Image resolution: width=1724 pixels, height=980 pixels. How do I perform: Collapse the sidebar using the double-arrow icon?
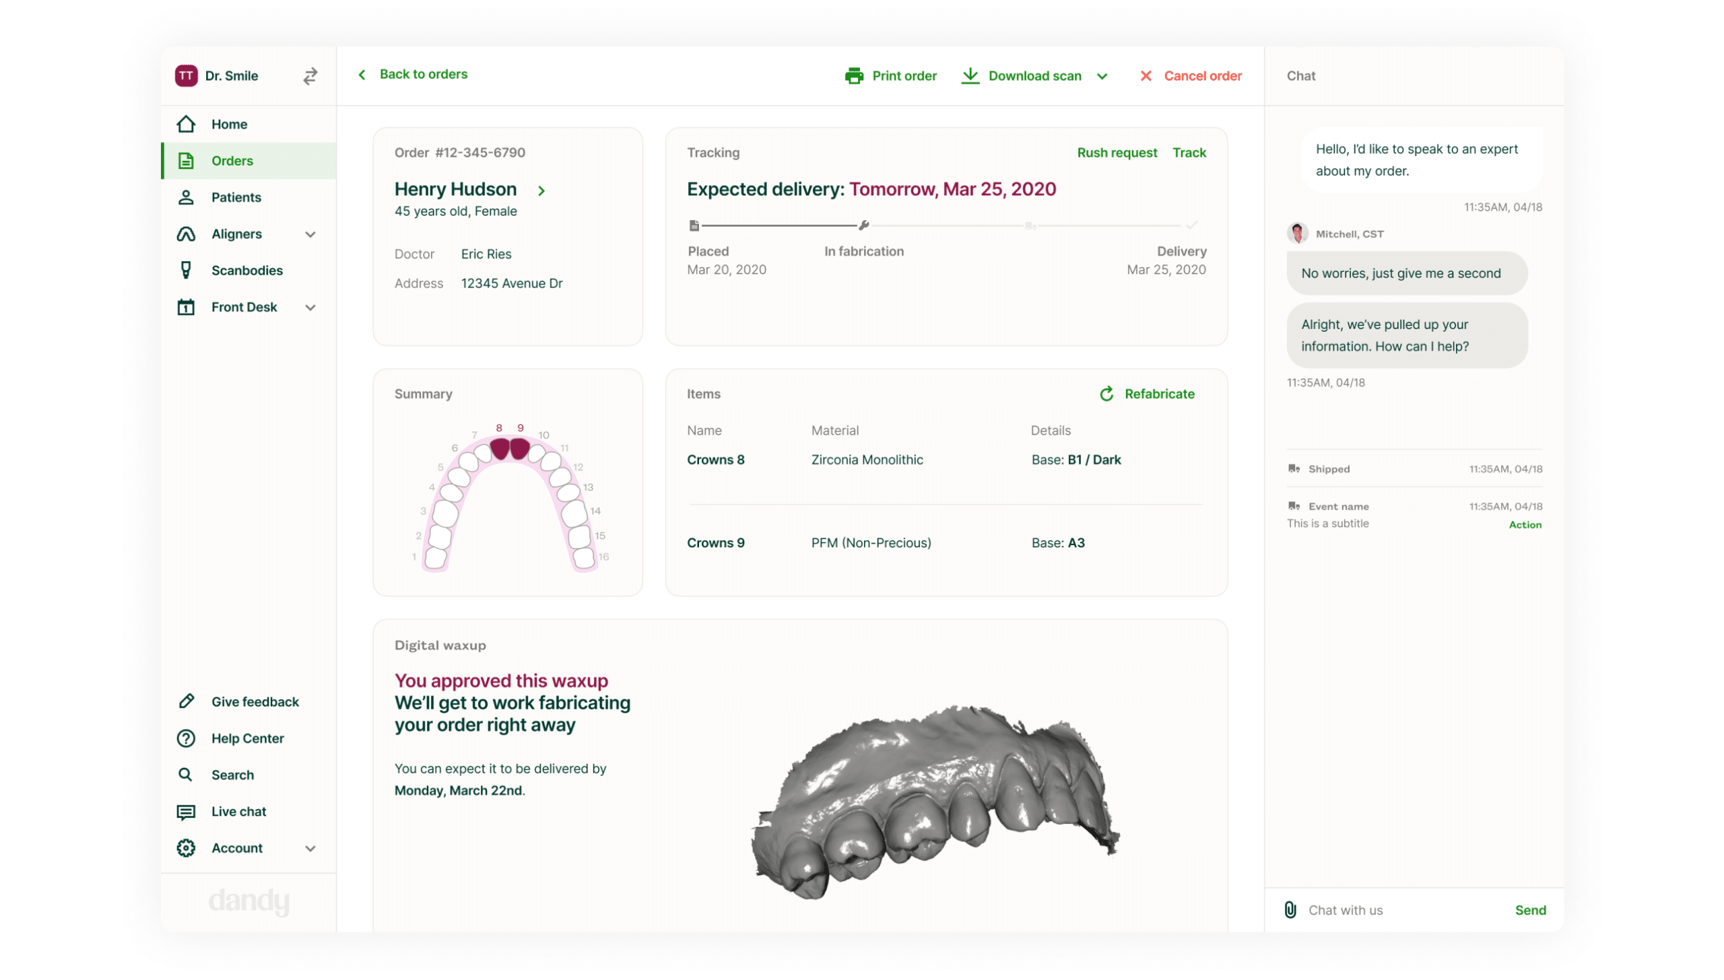tap(309, 75)
